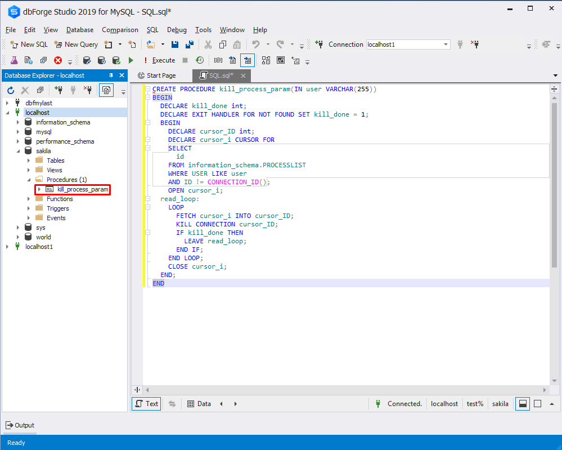Click the Save disk icon
The height and width of the screenshot is (450, 562).
(x=175, y=44)
